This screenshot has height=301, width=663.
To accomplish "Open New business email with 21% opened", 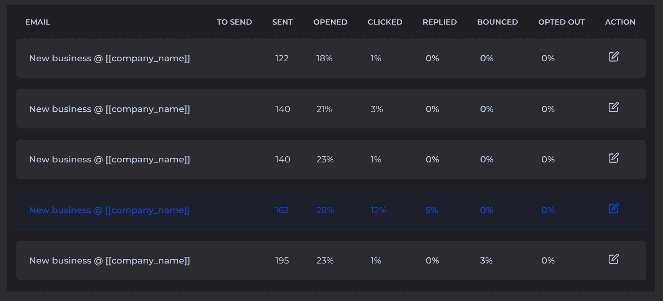I will (x=109, y=109).
